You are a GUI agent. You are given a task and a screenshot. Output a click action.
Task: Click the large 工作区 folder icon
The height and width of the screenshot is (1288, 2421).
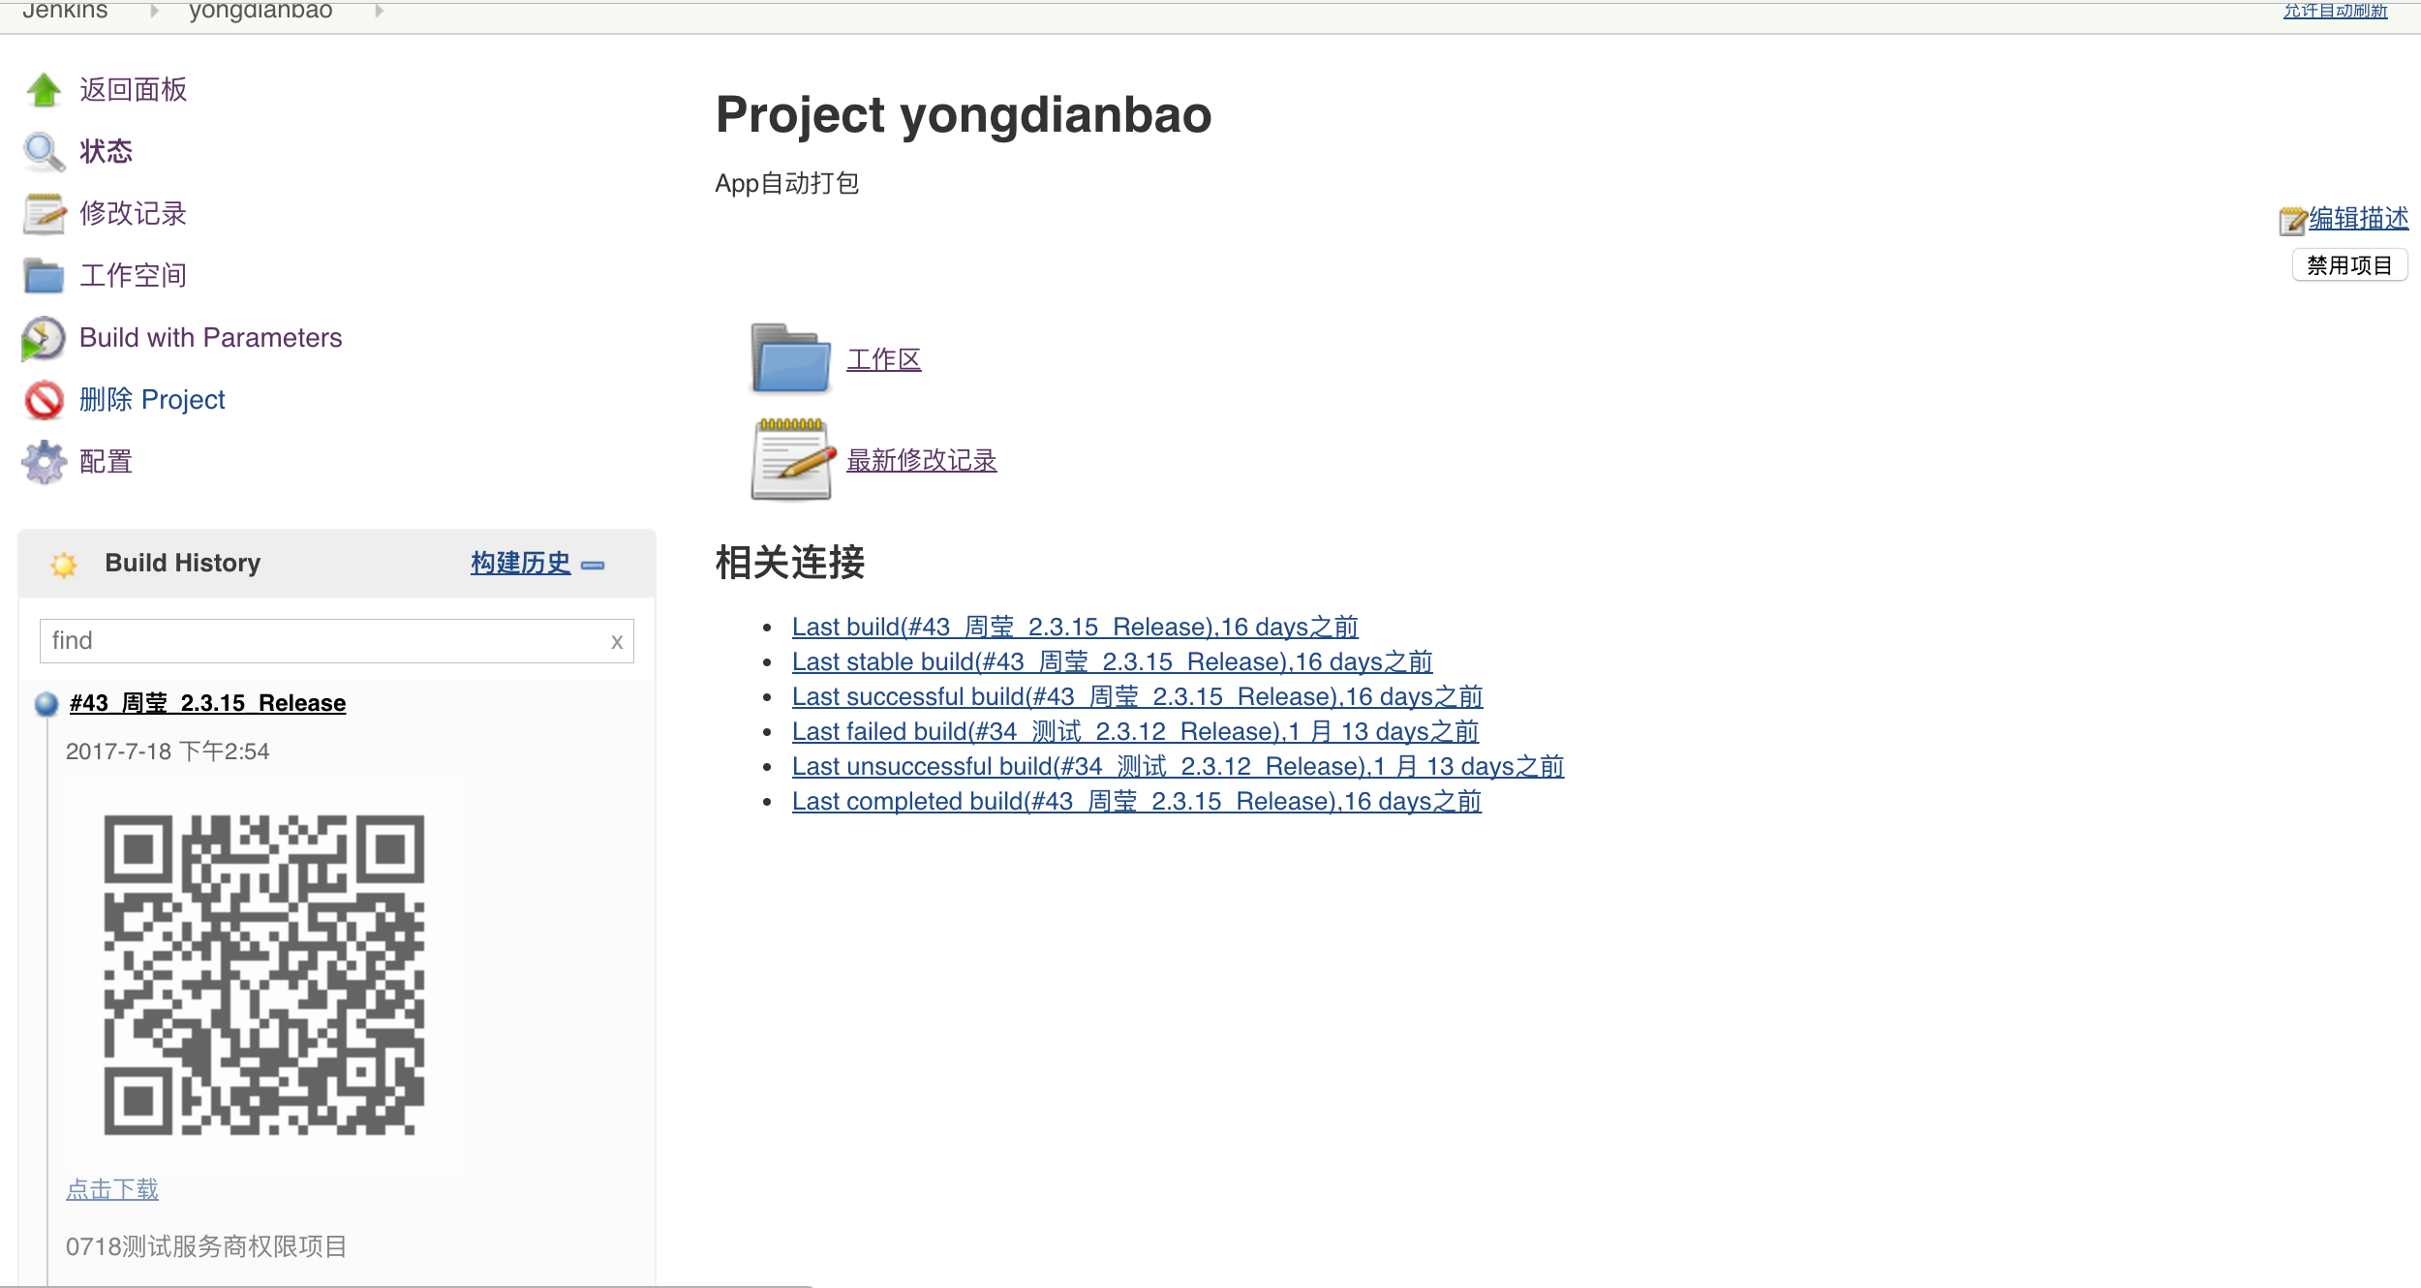(x=791, y=358)
